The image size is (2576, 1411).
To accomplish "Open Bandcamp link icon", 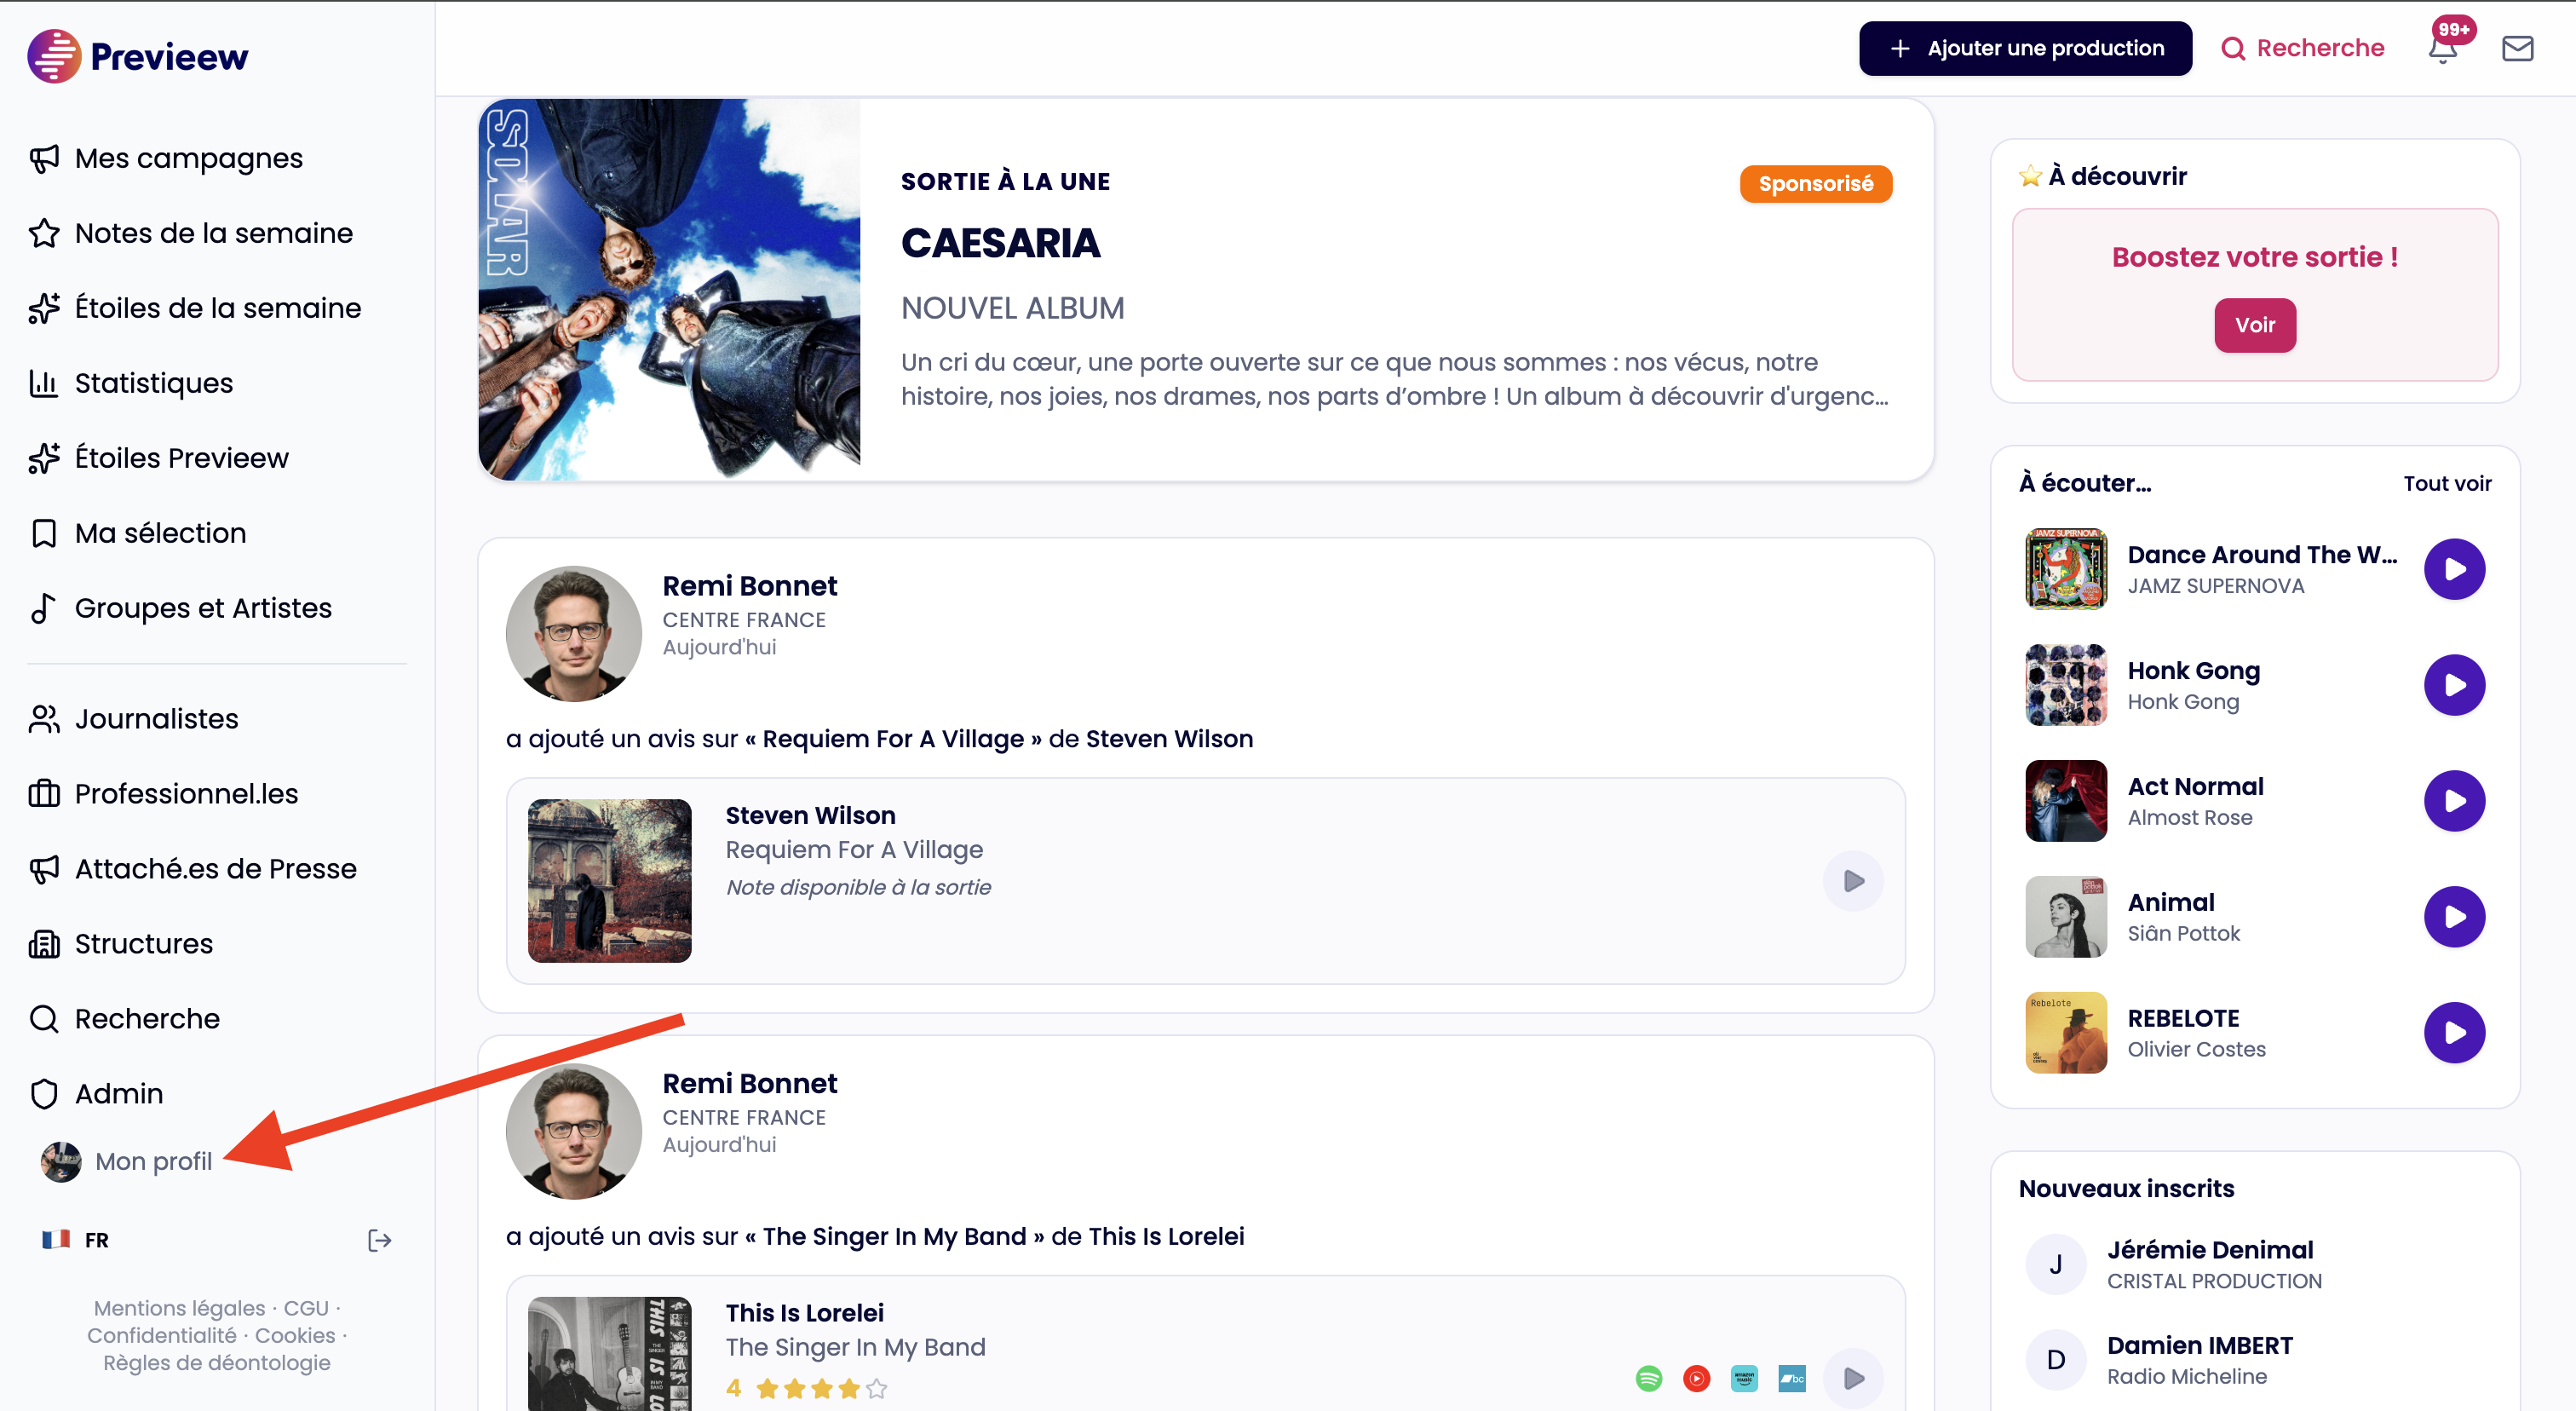I will point(1792,1379).
